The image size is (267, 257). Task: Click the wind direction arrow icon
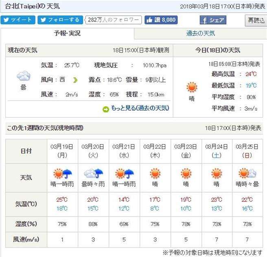(x=75, y=80)
